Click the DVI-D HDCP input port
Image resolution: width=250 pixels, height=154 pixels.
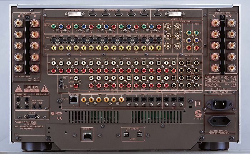(74, 14)
